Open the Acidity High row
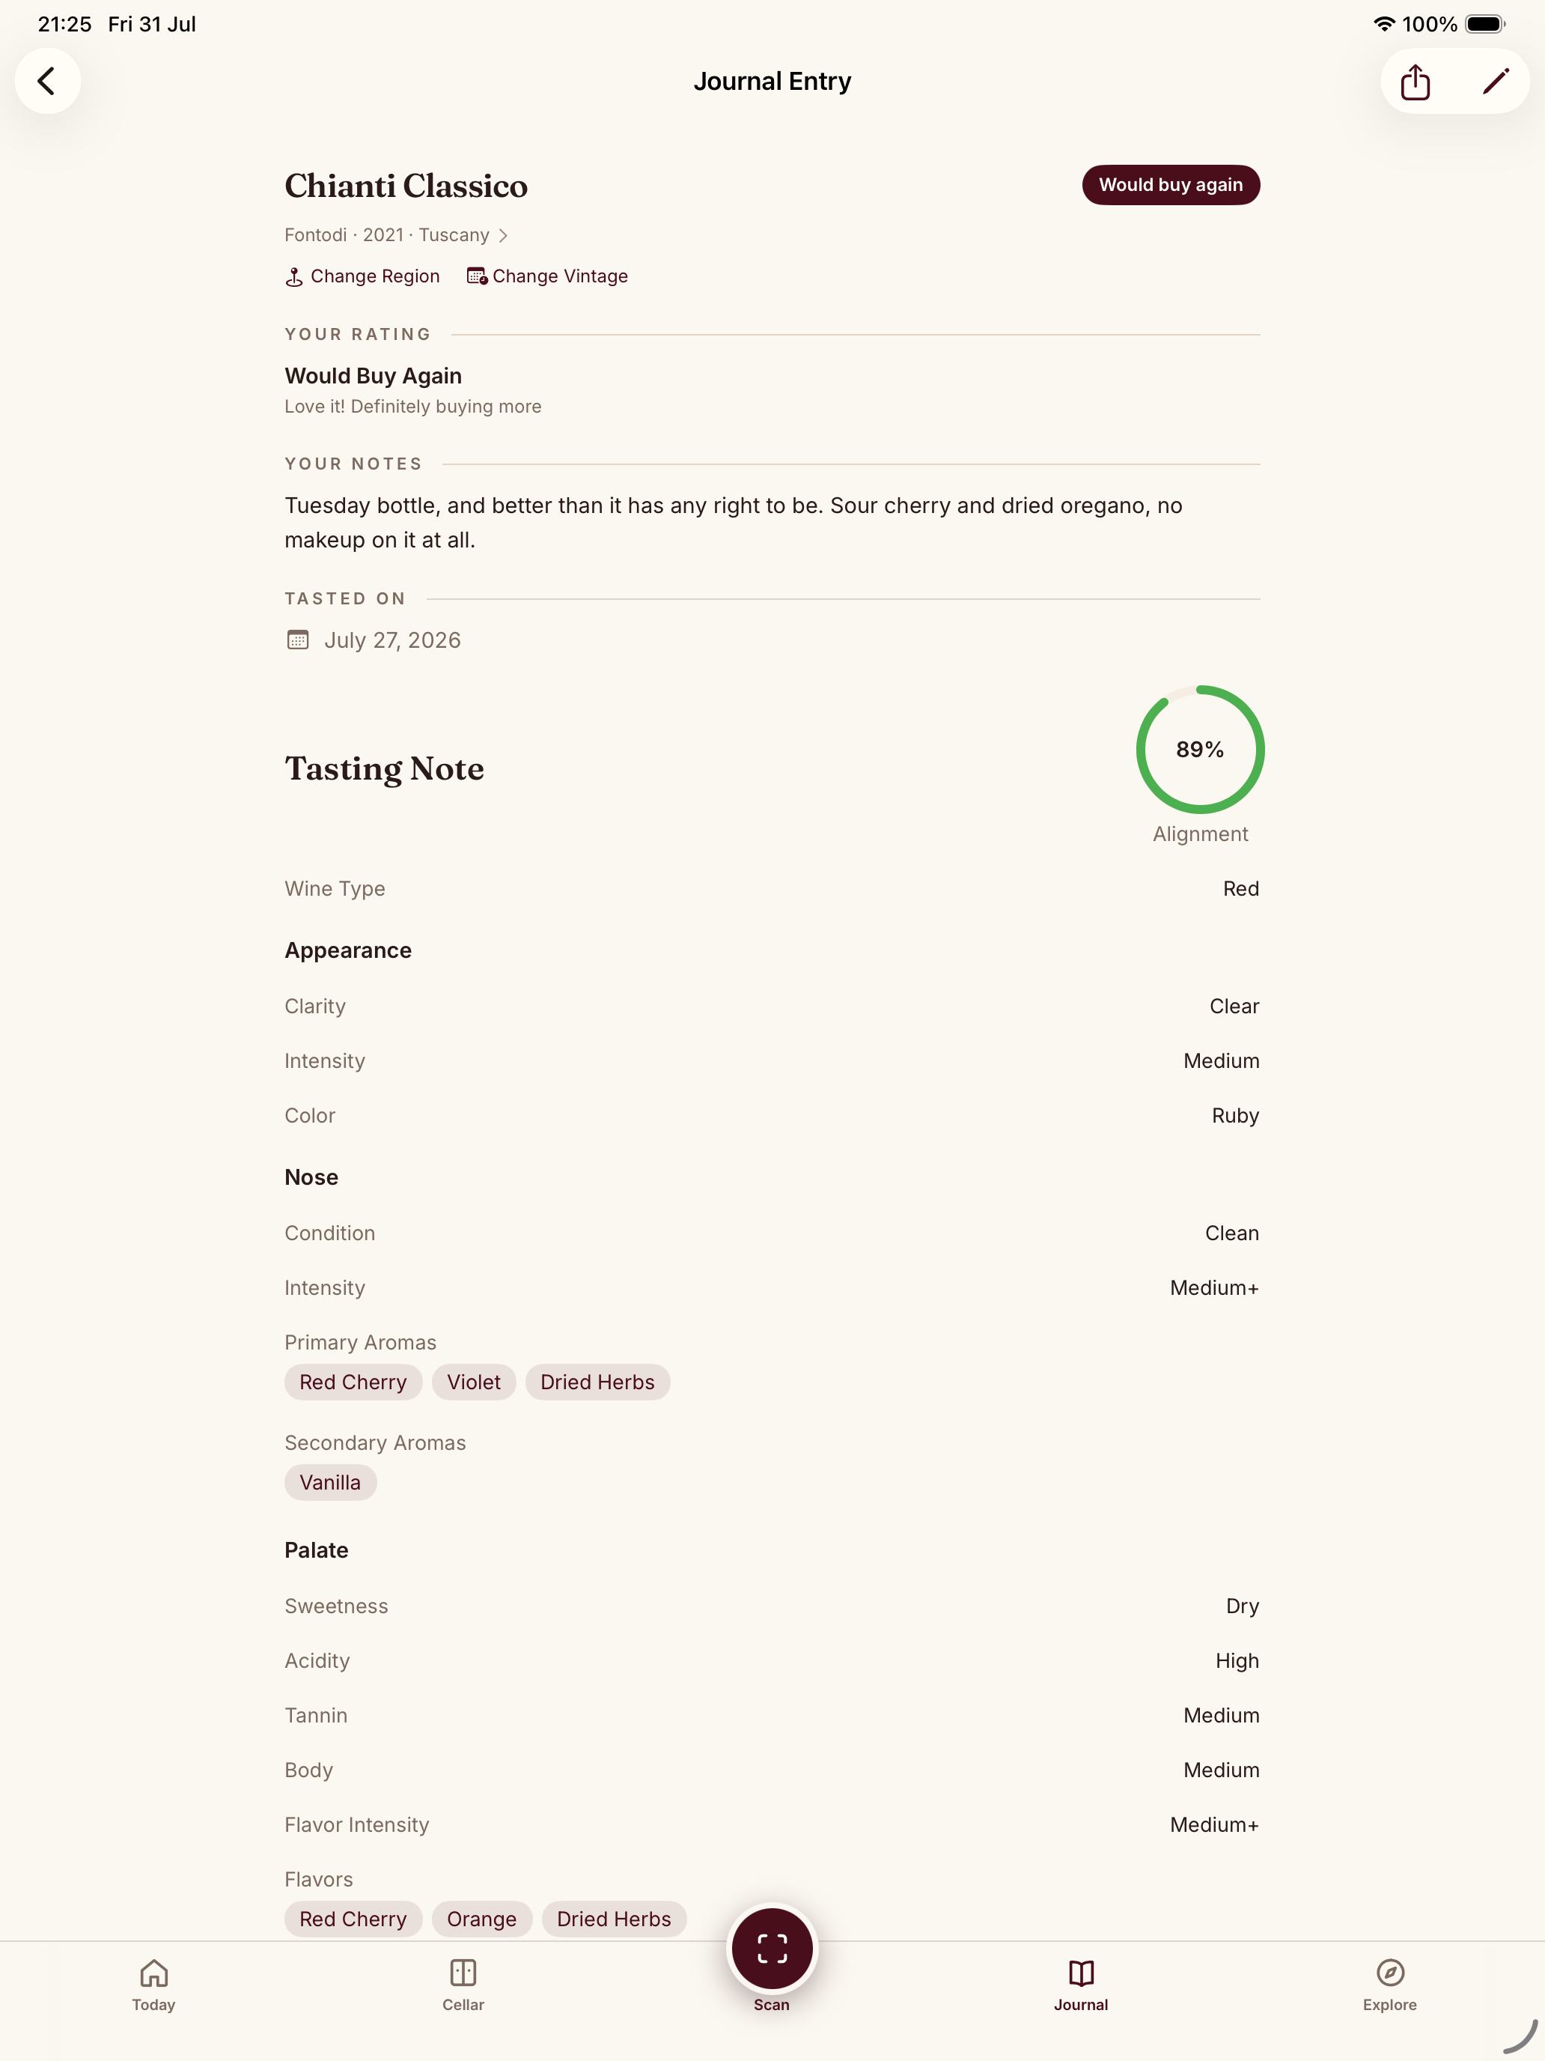1545x2061 pixels. tap(772, 1660)
